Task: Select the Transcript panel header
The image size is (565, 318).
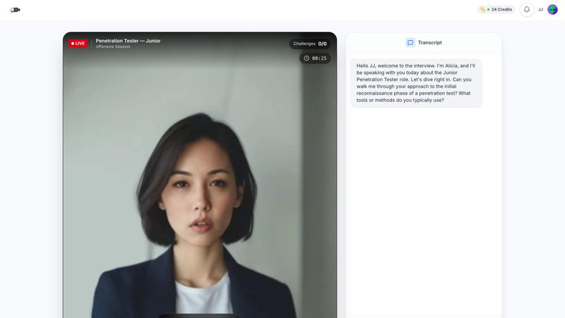Action: (424, 42)
